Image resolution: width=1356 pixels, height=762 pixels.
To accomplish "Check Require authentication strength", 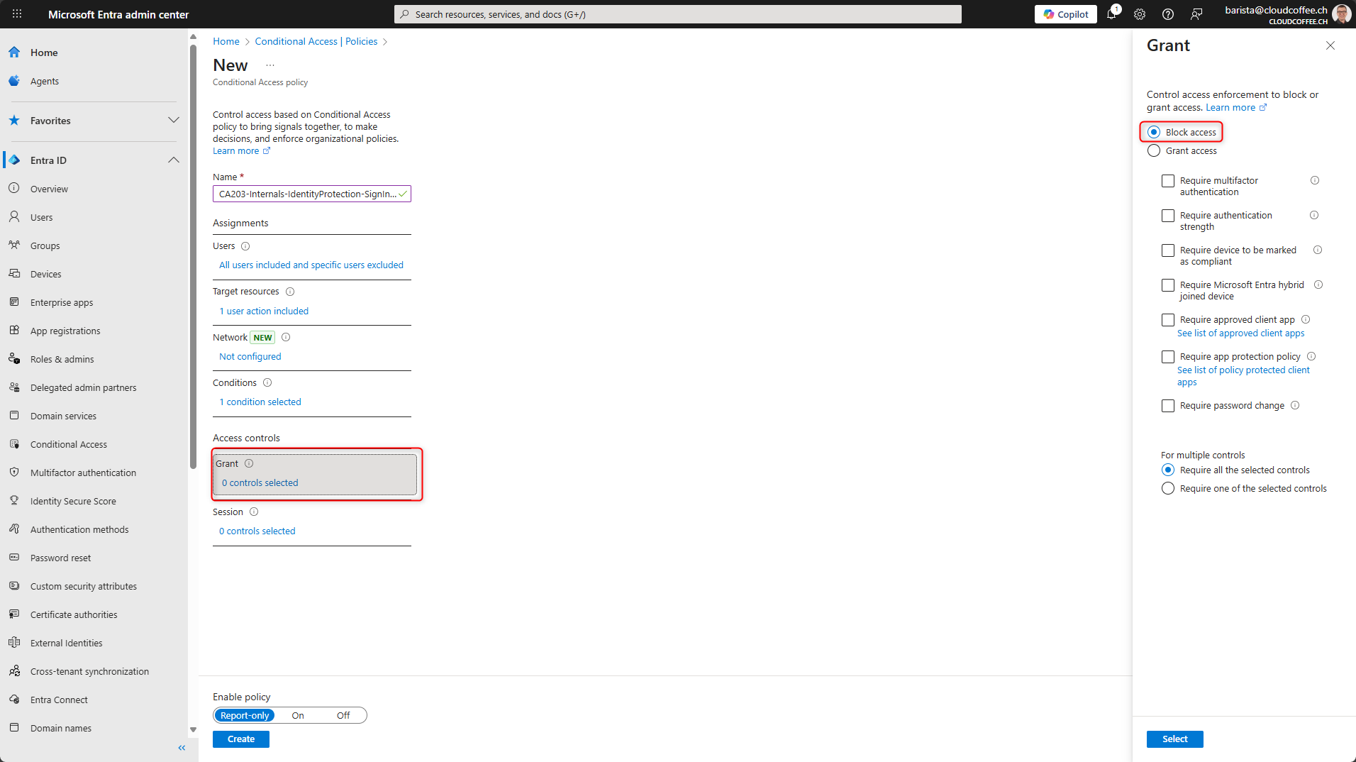I will pyautogui.click(x=1168, y=216).
